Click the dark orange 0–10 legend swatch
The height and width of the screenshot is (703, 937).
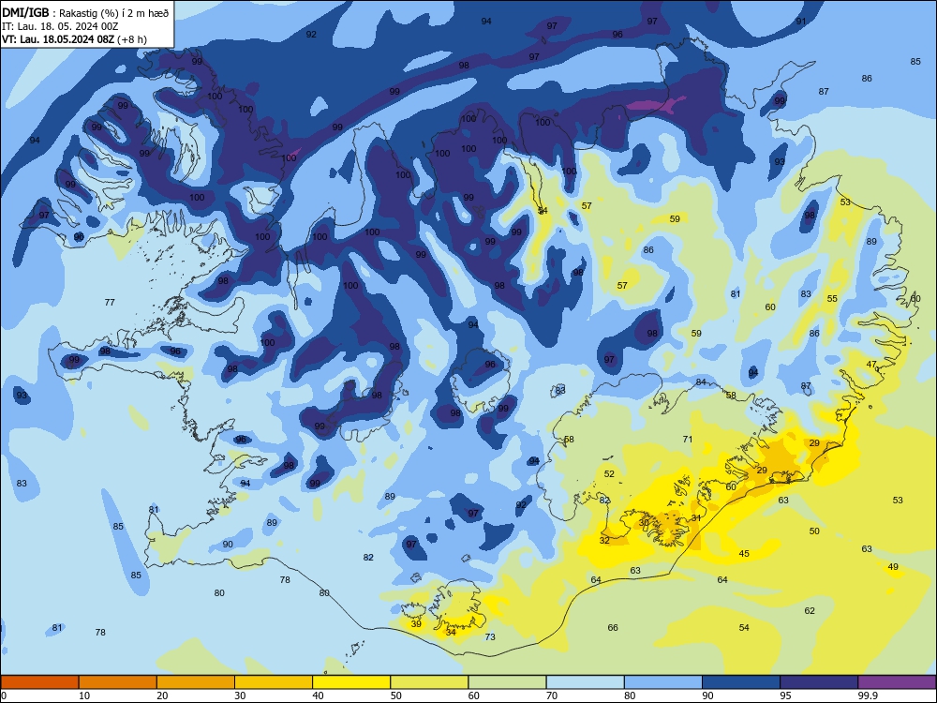pos(39,682)
